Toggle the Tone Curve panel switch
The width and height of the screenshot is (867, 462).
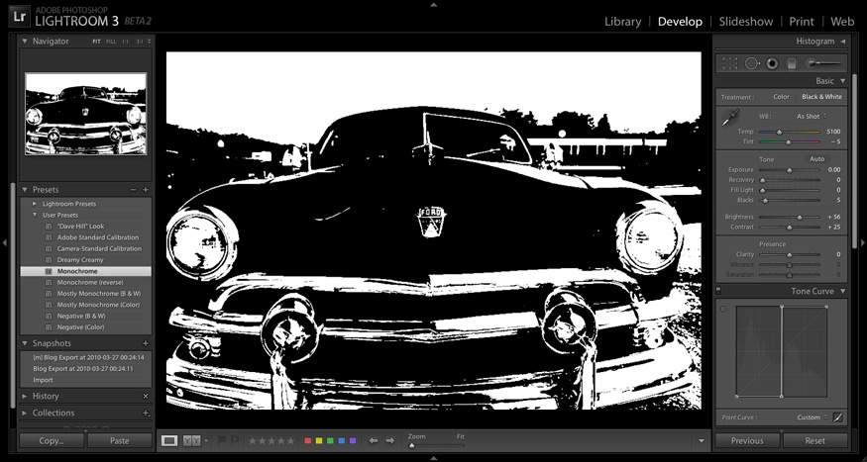pyautogui.click(x=718, y=291)
